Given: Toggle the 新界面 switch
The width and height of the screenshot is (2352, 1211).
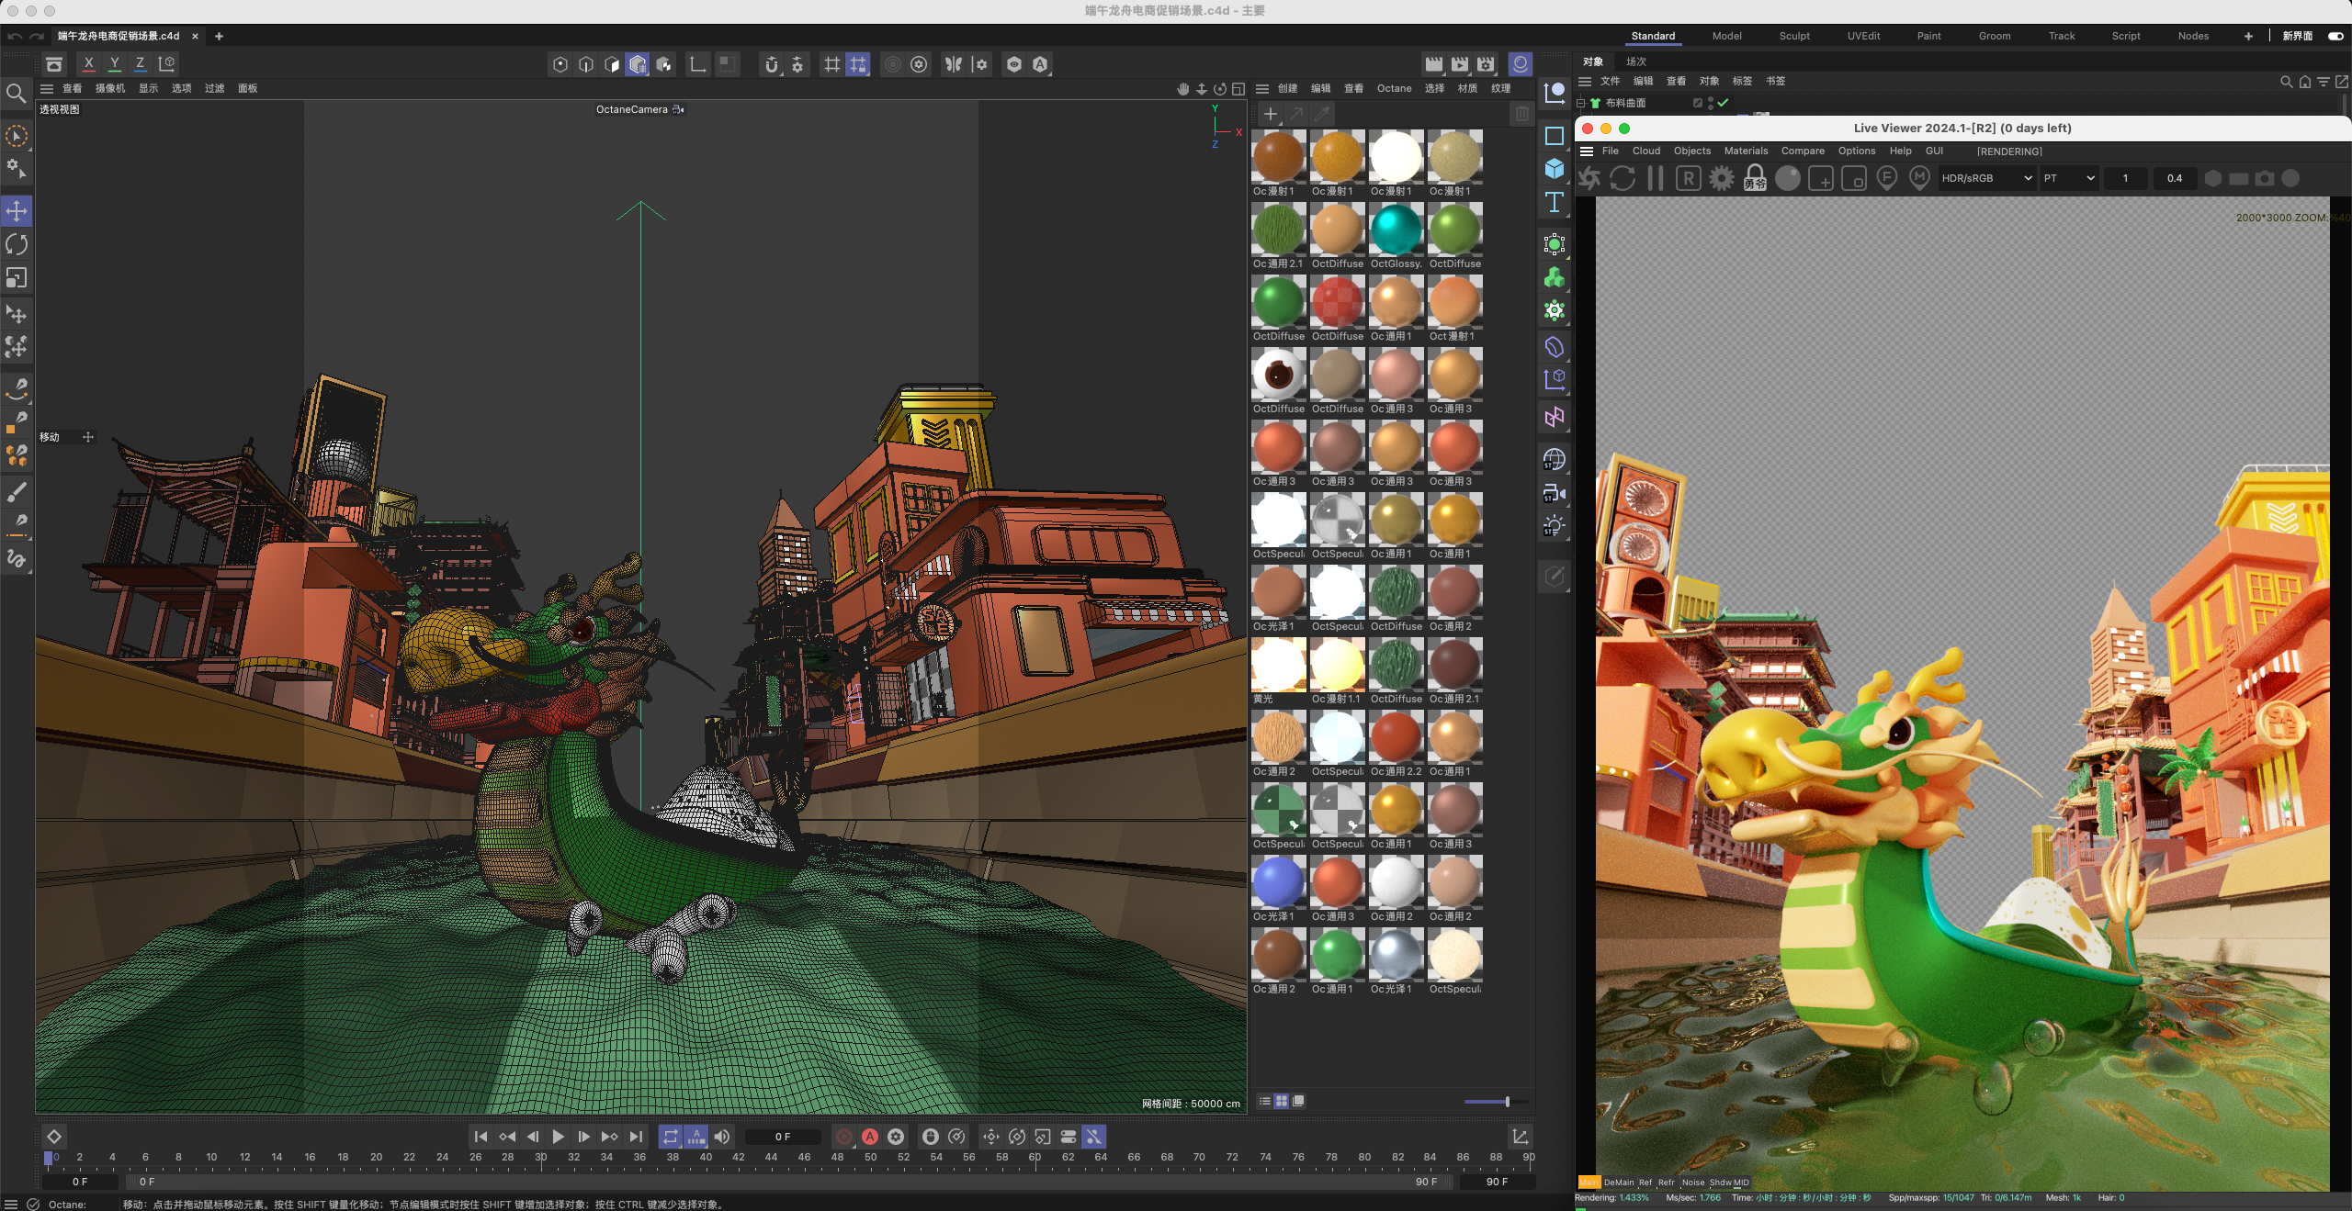Looking at the screenshot, I should point(2335,36).
